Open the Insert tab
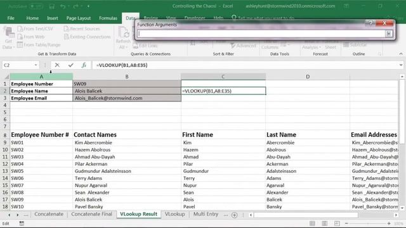406x228 pixels. (x=53, y=18)
